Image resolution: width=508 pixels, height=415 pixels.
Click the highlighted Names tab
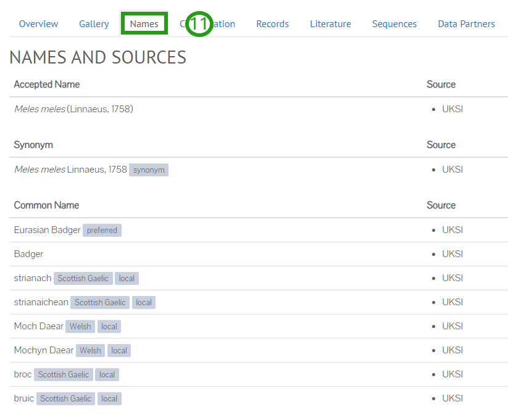pyautogui.click(x=143, y=23)
